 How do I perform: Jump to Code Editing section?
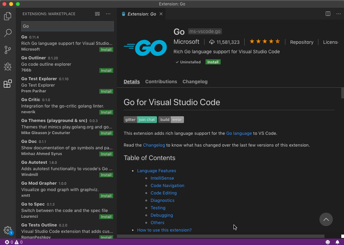tap(163, 193)
